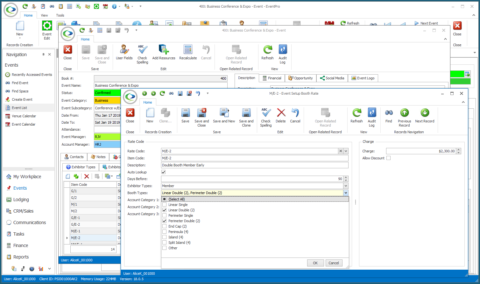Check Linear Single booth type

[165, 205]
